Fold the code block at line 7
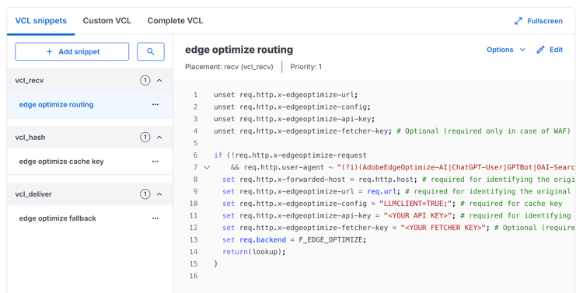The width and height of the screenshot is (583, 293). pos(207,167)
